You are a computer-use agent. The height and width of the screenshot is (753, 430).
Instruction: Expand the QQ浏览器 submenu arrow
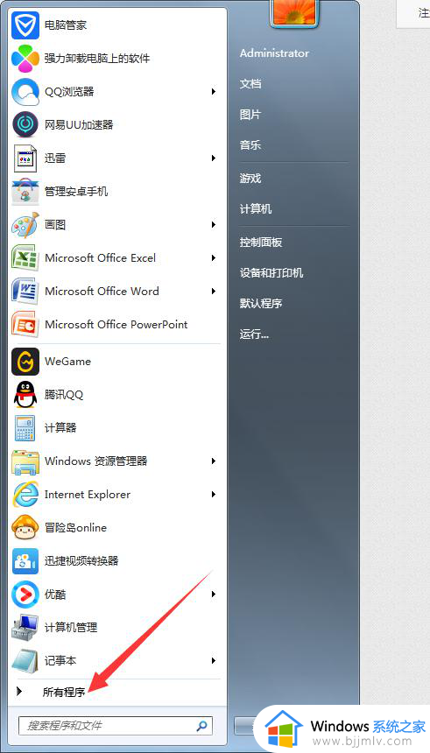[x=214, y=91]
